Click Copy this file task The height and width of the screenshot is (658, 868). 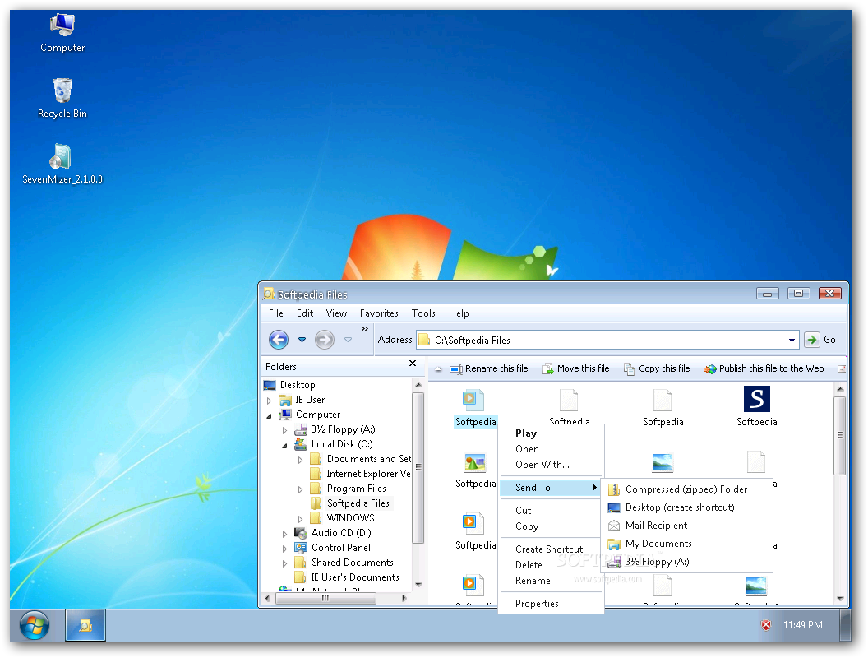(657, 368)
